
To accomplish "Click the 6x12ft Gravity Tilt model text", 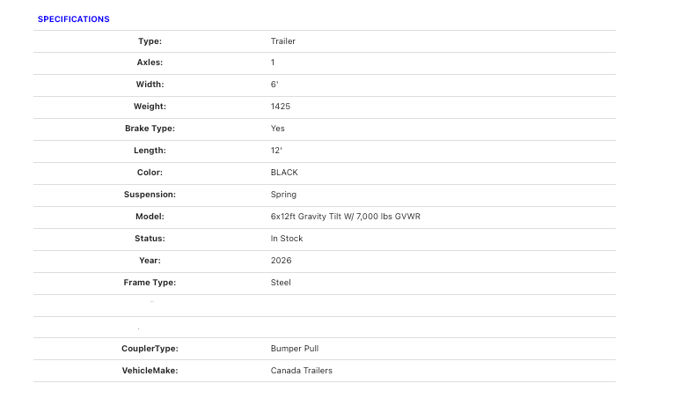I will pos(345,217).
